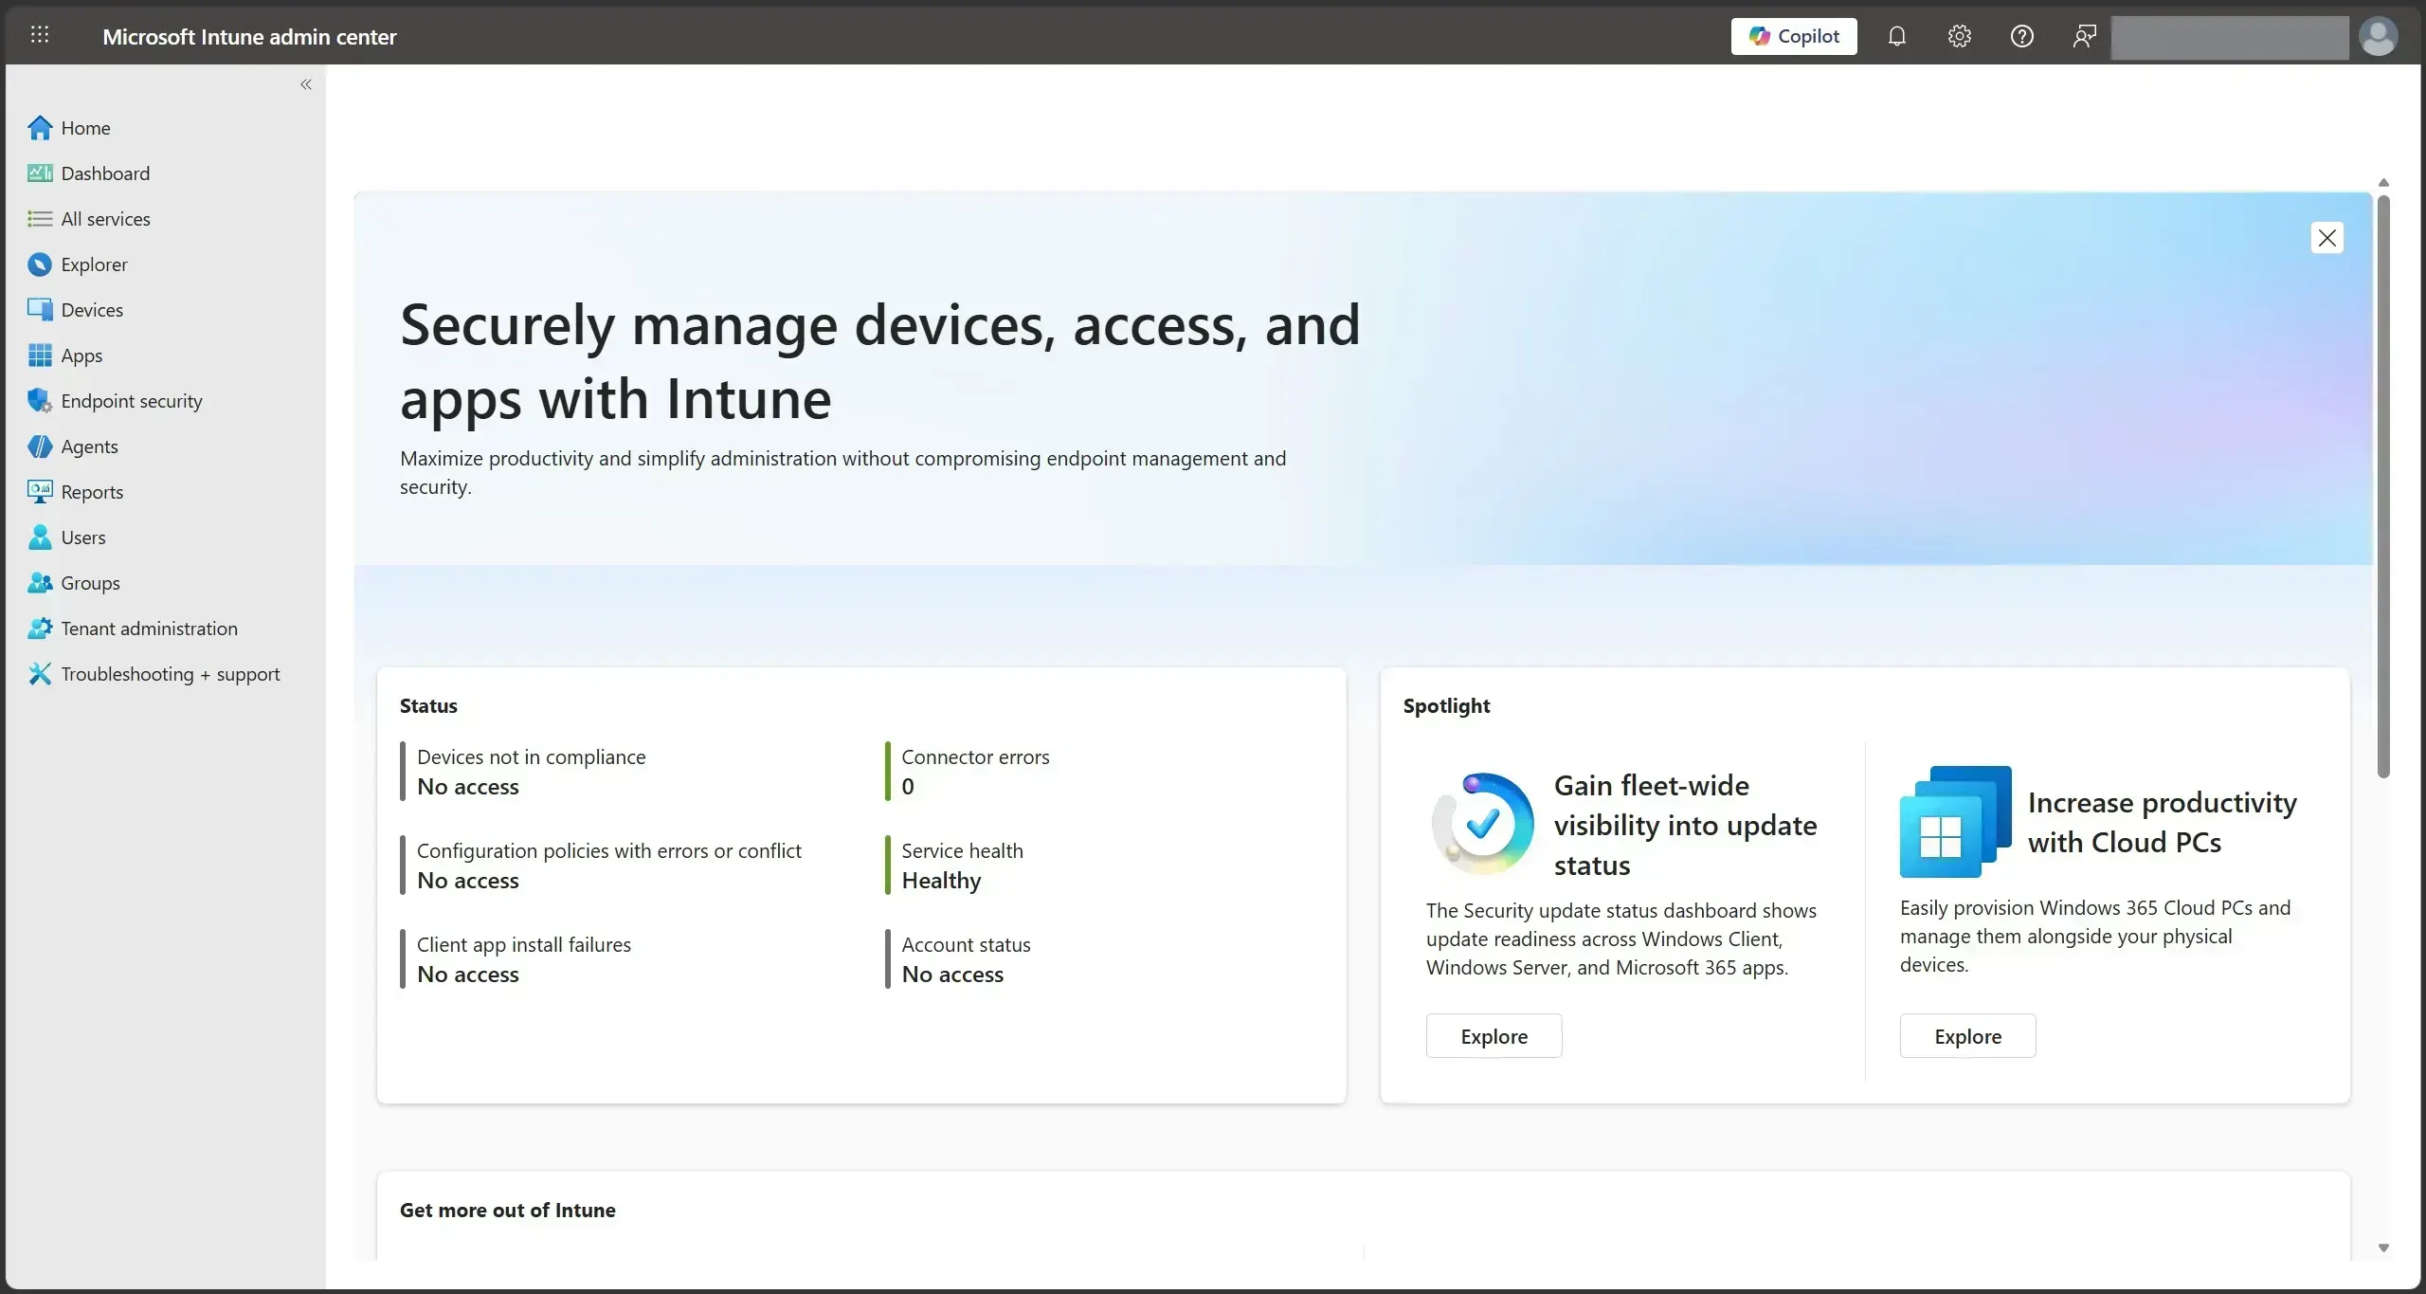Viewport: 2426px width, 1294px height.
Task: Open settings gear icon in header
Action: pyautogui.click(x=1960, y=36)
